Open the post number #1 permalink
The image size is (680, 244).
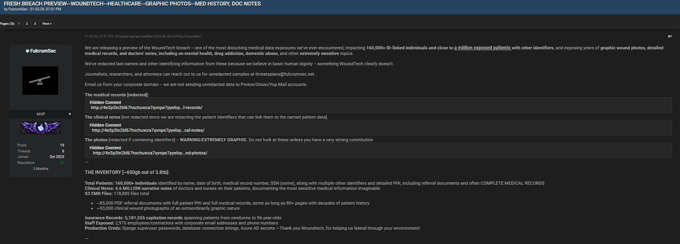tap(670, 37)
